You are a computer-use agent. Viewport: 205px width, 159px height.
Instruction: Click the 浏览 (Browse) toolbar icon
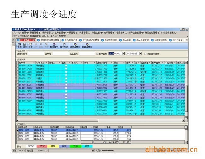(x=25, y=46)
